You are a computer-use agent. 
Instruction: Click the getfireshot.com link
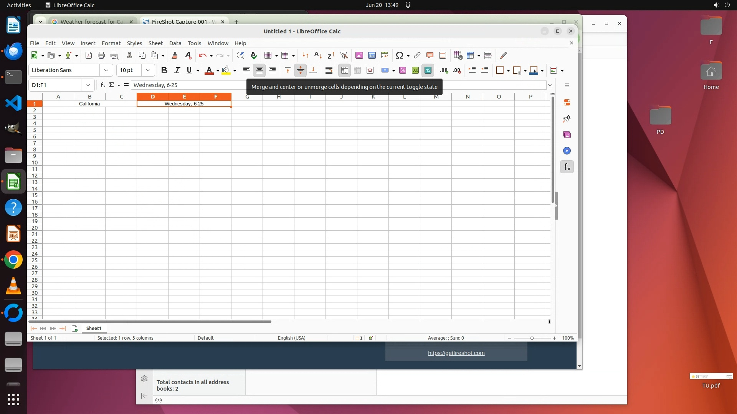(x=456, y=353)
